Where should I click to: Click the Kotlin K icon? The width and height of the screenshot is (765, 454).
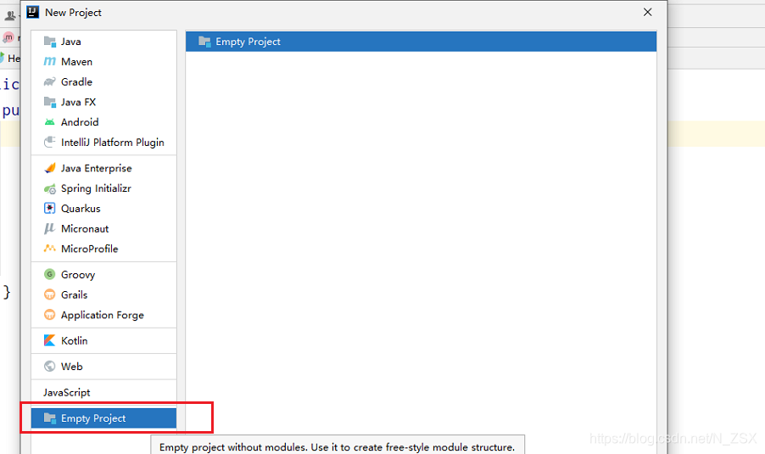tap(50, 340)
